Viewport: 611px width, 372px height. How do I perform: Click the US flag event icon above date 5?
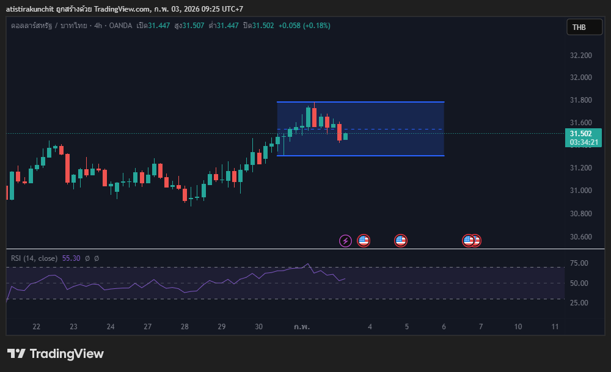click(401, 241)
